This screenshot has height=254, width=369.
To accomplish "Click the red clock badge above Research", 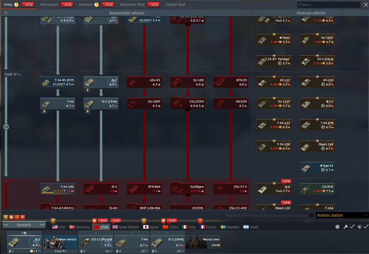I will point(11,218).
